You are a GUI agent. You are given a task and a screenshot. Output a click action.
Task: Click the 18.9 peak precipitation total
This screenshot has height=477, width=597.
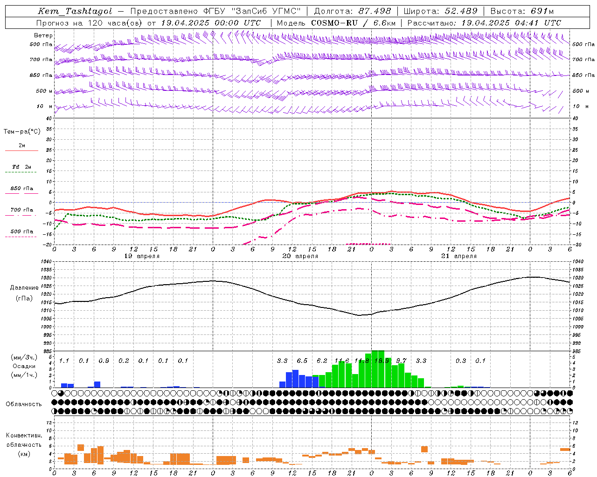pyautogui.click(x=382, y=361)
